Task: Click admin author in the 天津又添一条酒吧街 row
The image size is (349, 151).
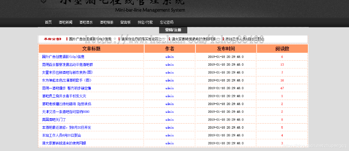Action: 169,112
